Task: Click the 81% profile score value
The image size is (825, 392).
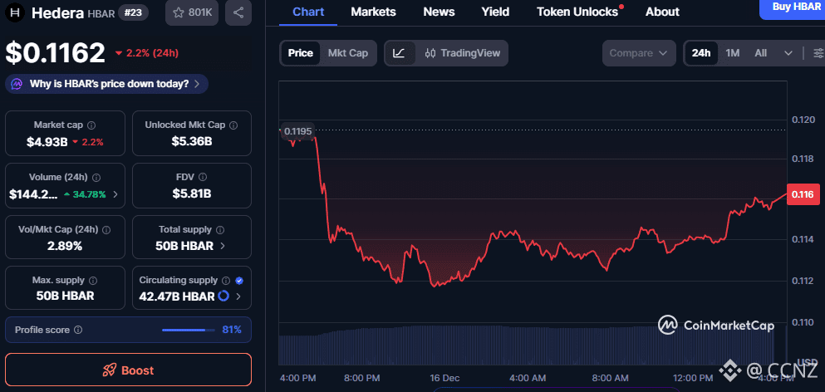Action: click(232, 330)
